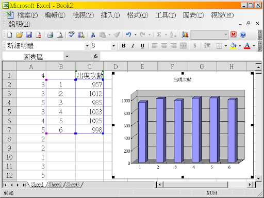This screenshot has width=264, height=198.
Task: Open the Chart Wizard icon
Action: tap(185, 35)
